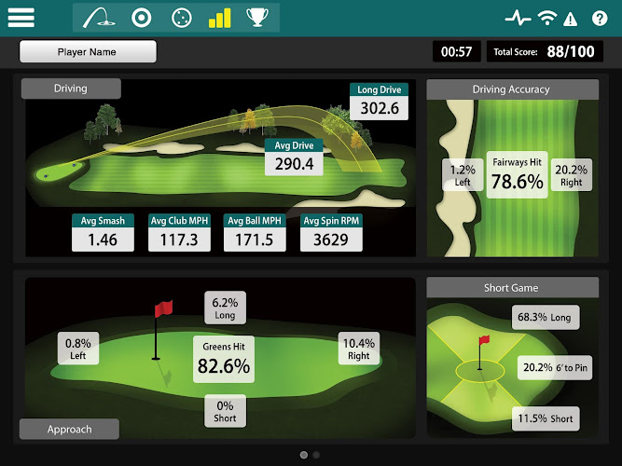Click the Greens Hit 82.6% box
This screenshot has height=466, width=622.
[224, 360]
